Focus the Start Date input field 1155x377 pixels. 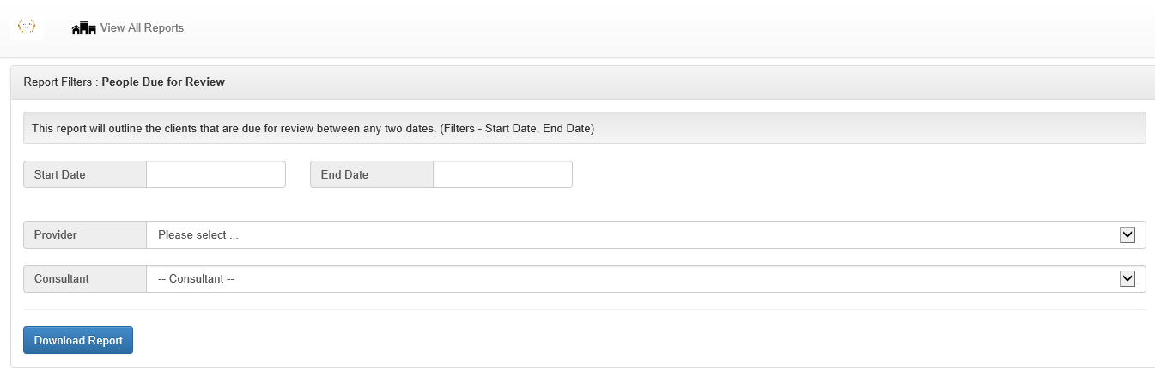tap(216, 174)
